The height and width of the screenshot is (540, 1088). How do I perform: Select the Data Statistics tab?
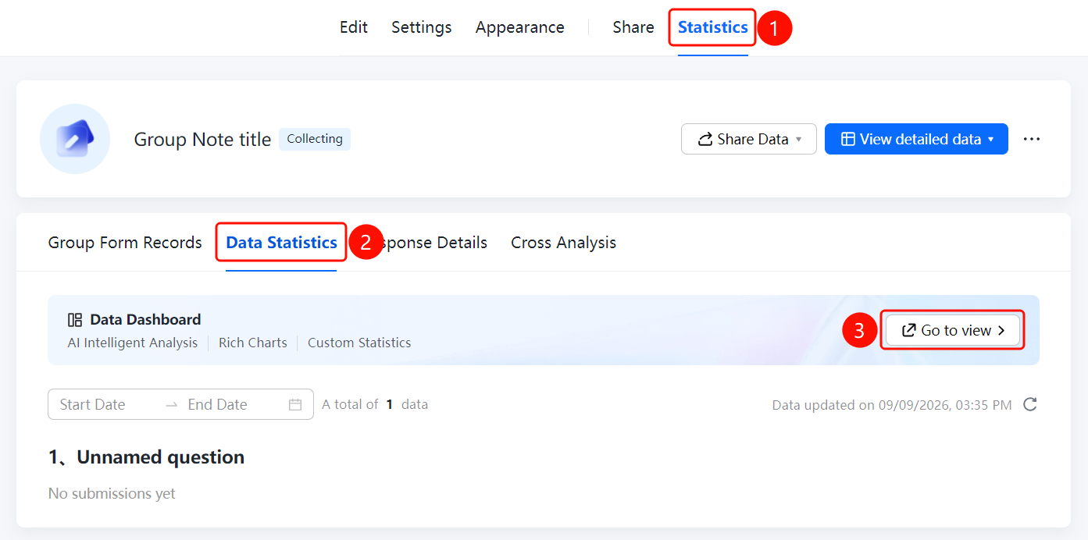(281, 243)
